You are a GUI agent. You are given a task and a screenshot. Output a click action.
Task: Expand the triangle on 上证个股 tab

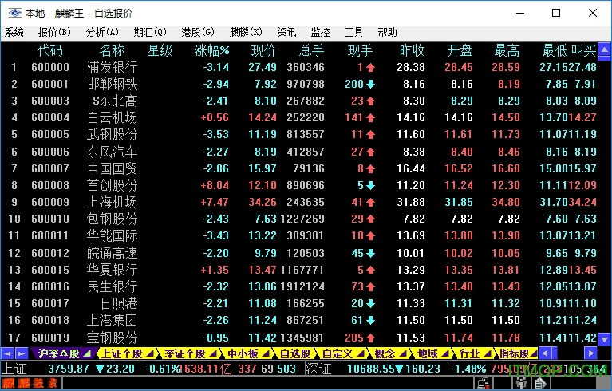tap(150, 354)
